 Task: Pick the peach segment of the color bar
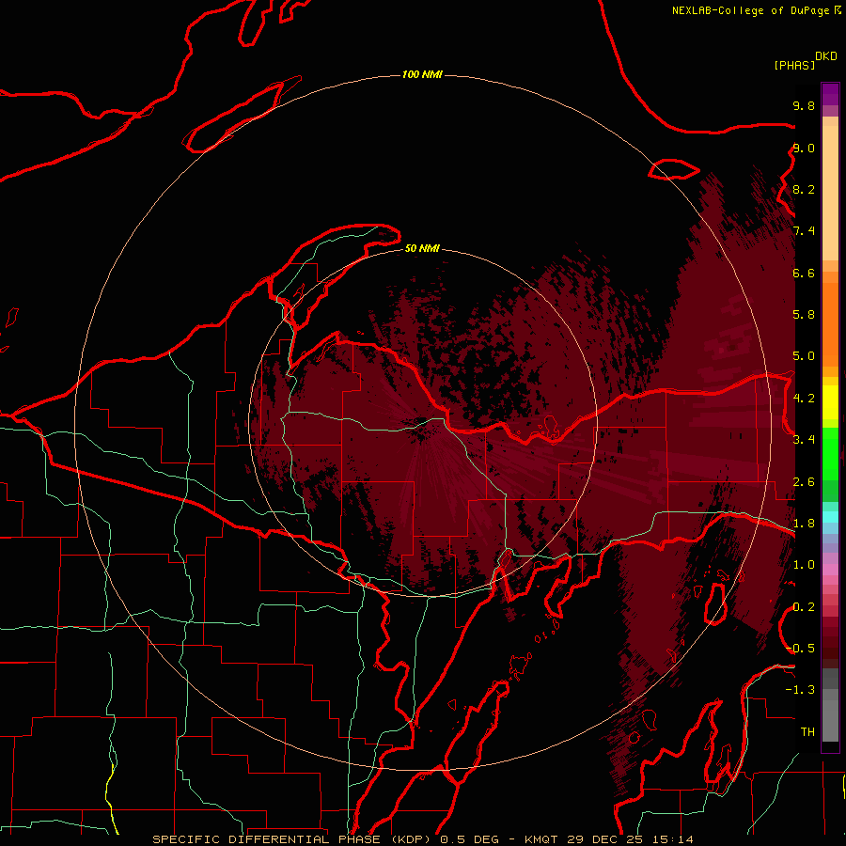tap(830, 193)
